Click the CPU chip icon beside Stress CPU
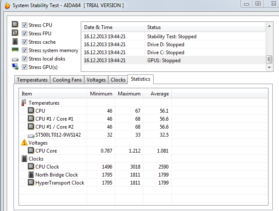Viewport: 279px width, 211px height. pos(15,24)
